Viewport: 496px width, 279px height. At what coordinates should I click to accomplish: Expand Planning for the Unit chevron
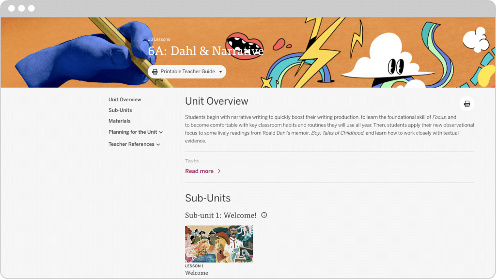tap(161, 132)
